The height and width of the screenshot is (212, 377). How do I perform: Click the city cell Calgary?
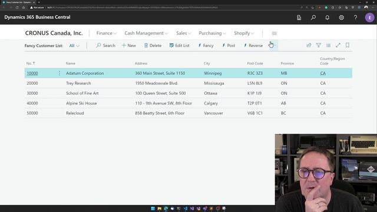(211, 103)
